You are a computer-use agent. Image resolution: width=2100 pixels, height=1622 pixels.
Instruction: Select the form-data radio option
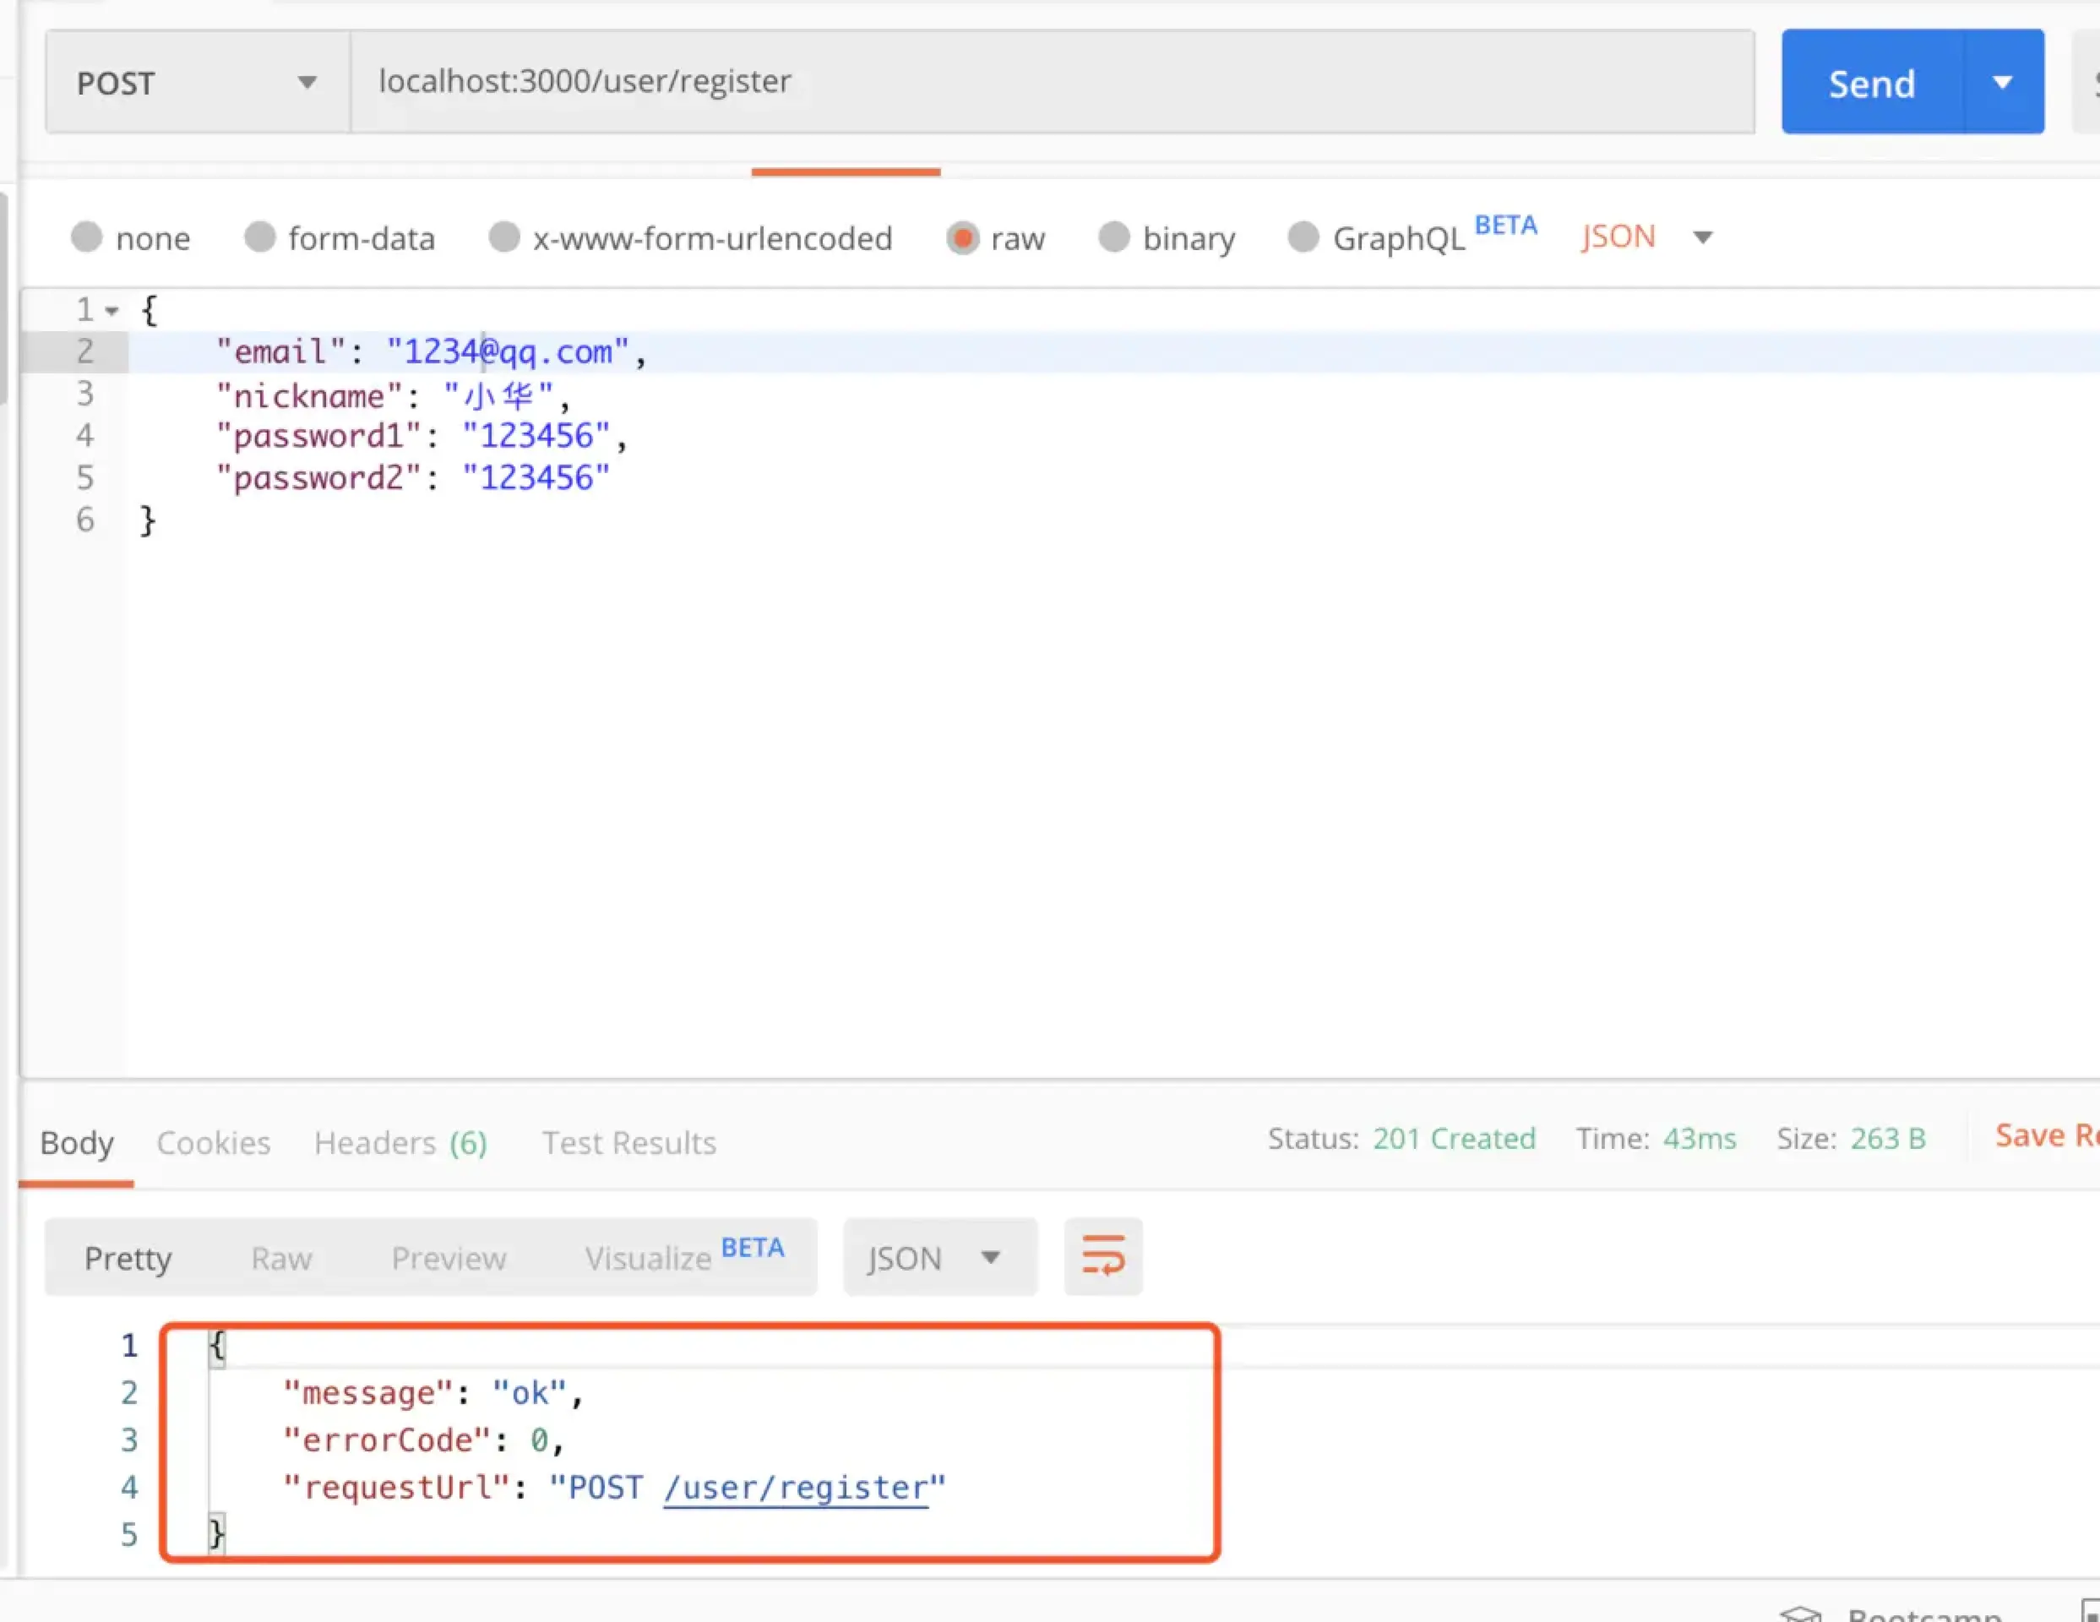[x=259, y=237]
